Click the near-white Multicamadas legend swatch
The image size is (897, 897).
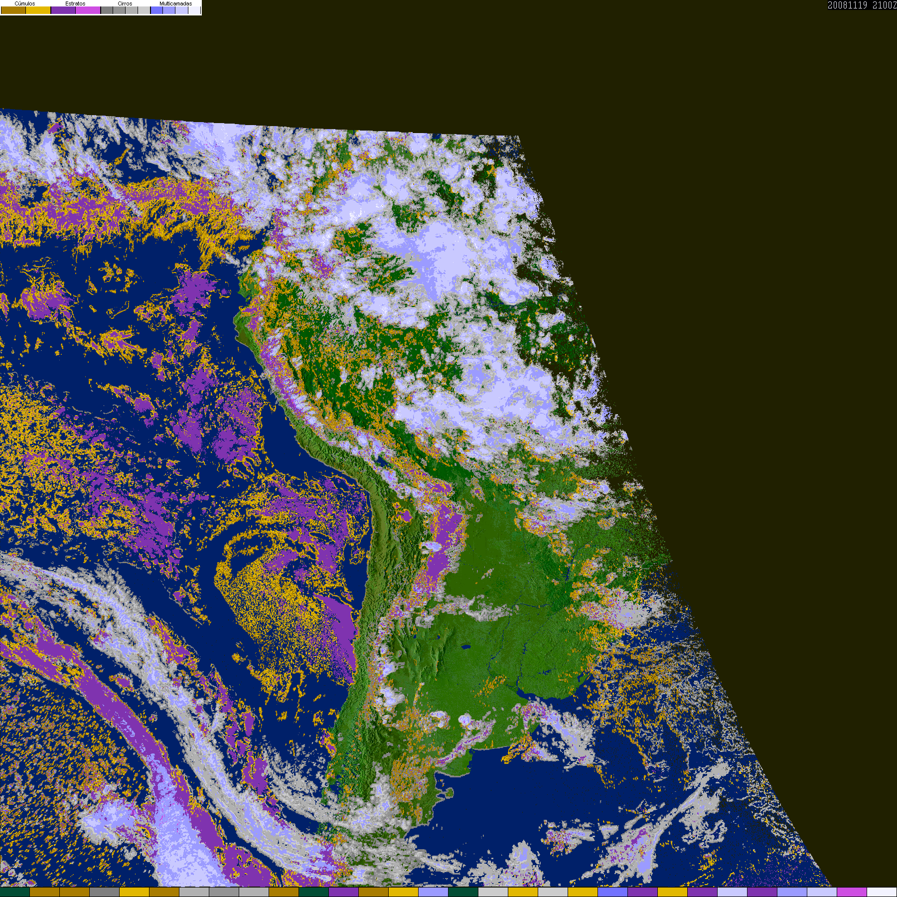coord(194,10)
